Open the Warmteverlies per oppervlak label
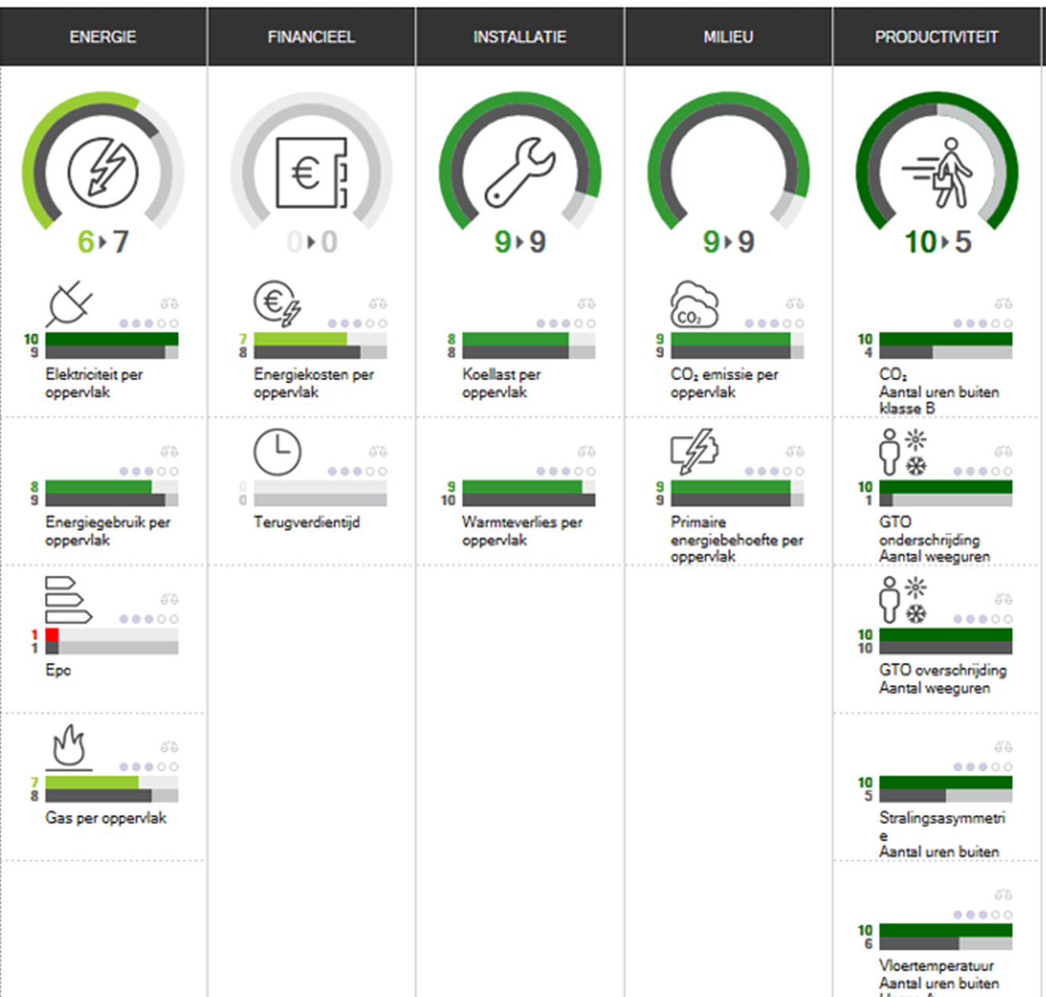 [x=521, y=531]
